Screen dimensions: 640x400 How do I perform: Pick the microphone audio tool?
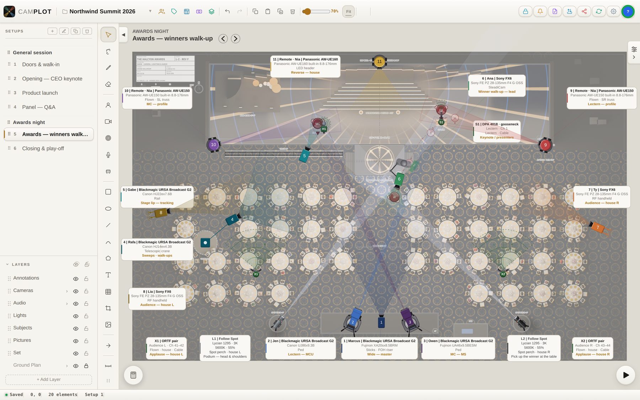108,155
